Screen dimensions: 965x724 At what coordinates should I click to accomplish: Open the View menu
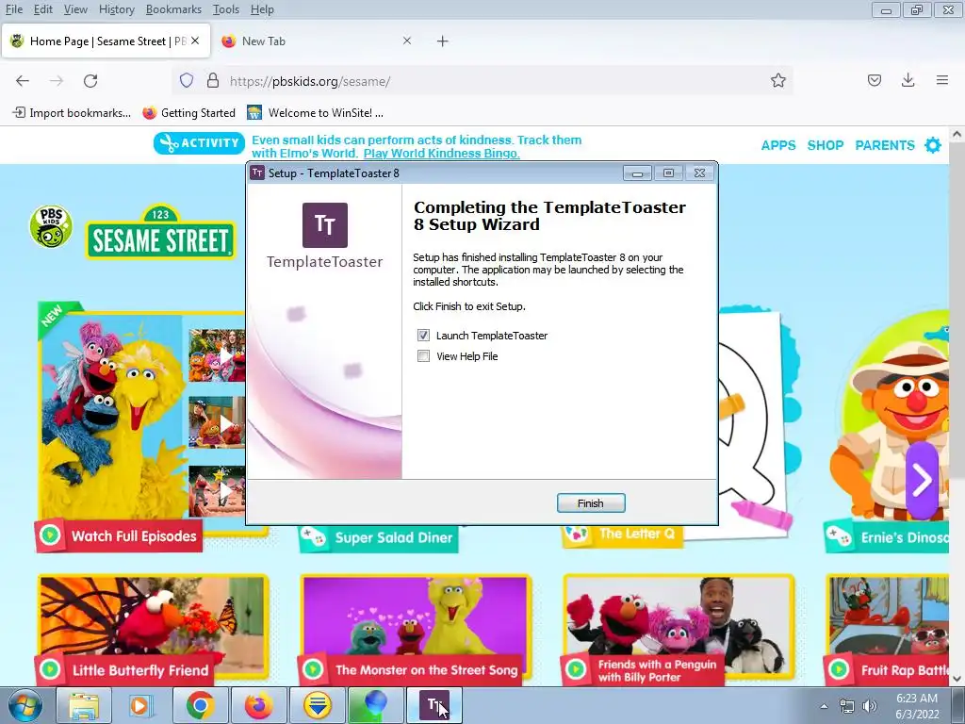point(75,9)
